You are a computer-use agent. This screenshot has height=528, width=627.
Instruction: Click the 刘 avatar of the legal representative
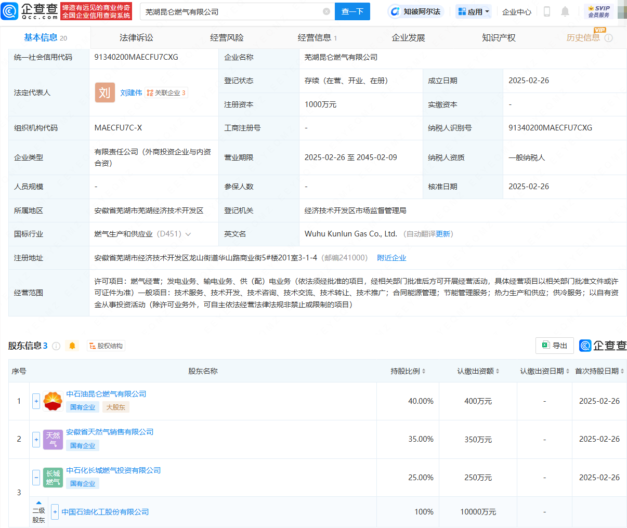point(104,93)
